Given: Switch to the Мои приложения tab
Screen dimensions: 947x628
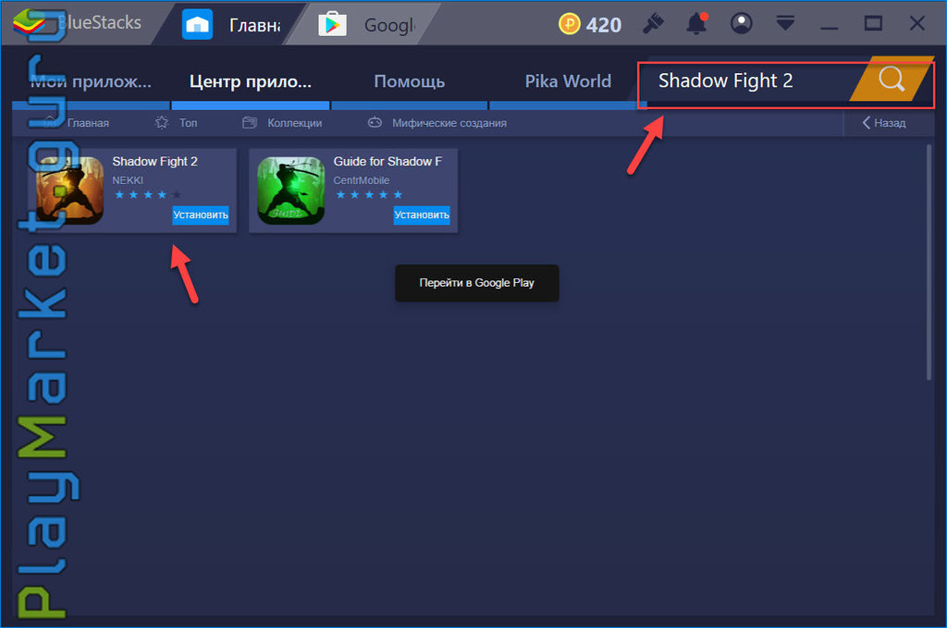Looking at the screenshot, I should pyautogui.click(x=91, y=81).
